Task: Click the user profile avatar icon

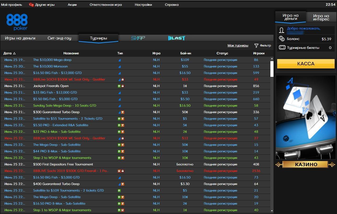Action: 282,30
